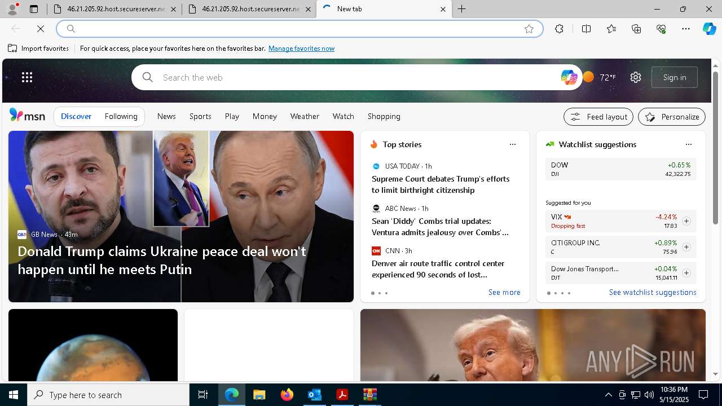Image resolution: width=722 pixels, height=406 pixels.
Task: Open MSN page settings gear
Action: pos(636,77)
